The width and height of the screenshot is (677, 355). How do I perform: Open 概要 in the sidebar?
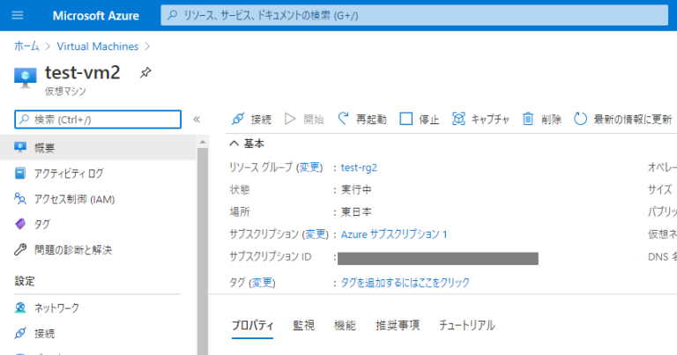point(98,148)
